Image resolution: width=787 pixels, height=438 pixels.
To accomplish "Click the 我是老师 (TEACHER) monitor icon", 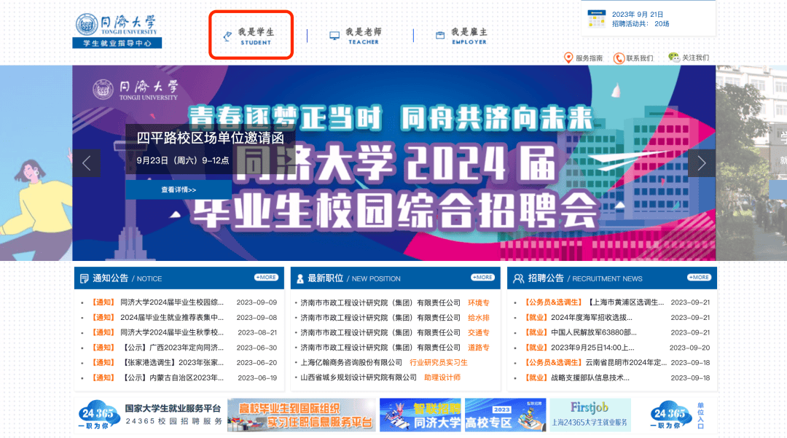I will click(334, 34).
